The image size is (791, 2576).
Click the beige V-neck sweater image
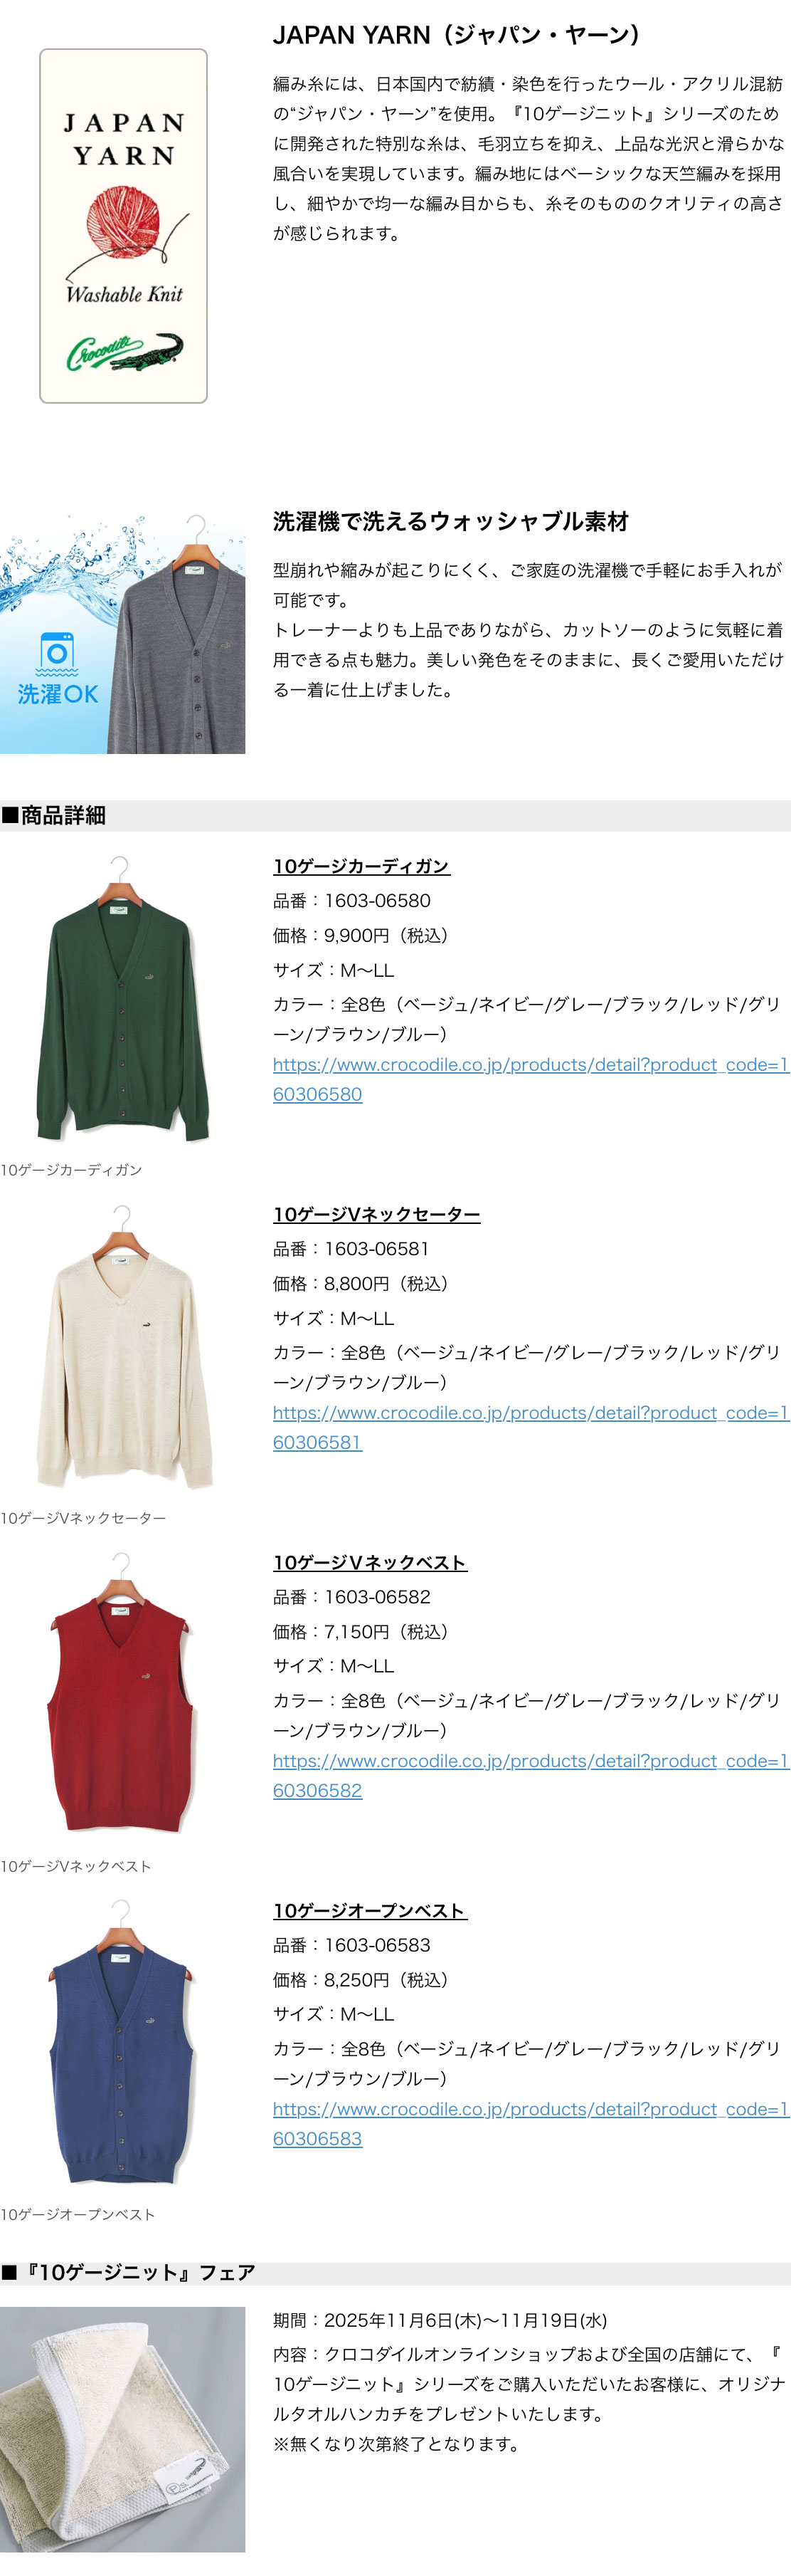(x=122, y=1345)
